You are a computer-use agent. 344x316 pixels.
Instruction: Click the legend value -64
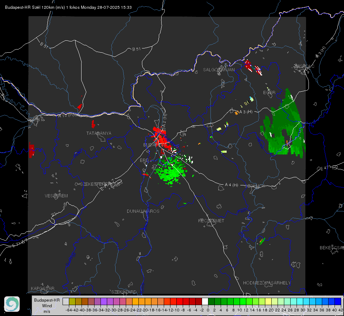(x=69, y=310)
